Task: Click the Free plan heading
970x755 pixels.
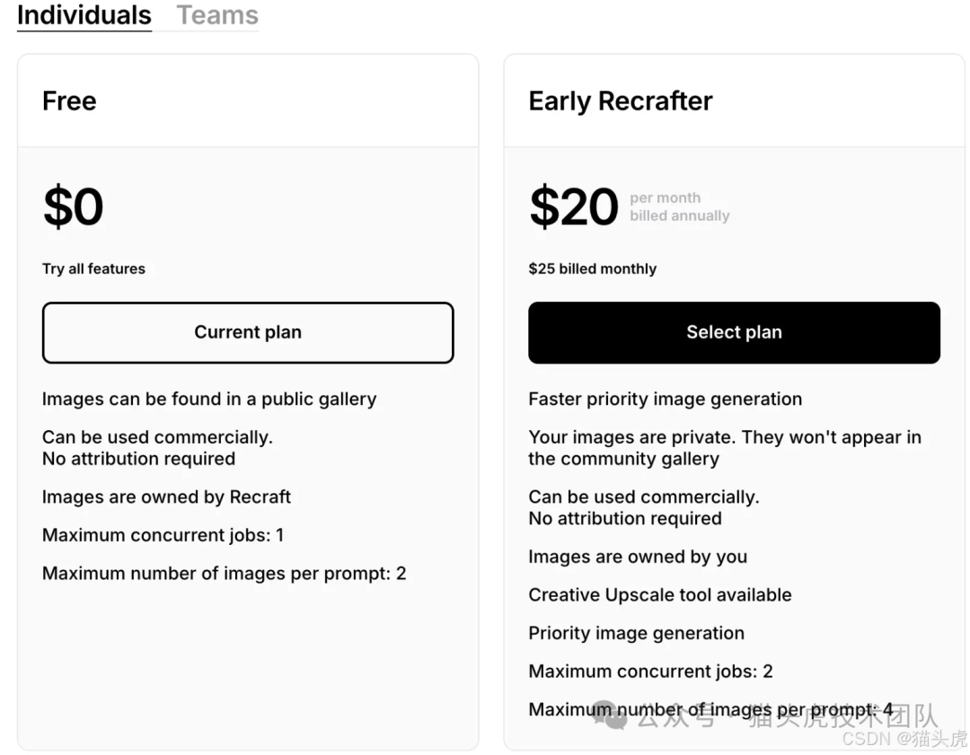Action: coord(69,101)
